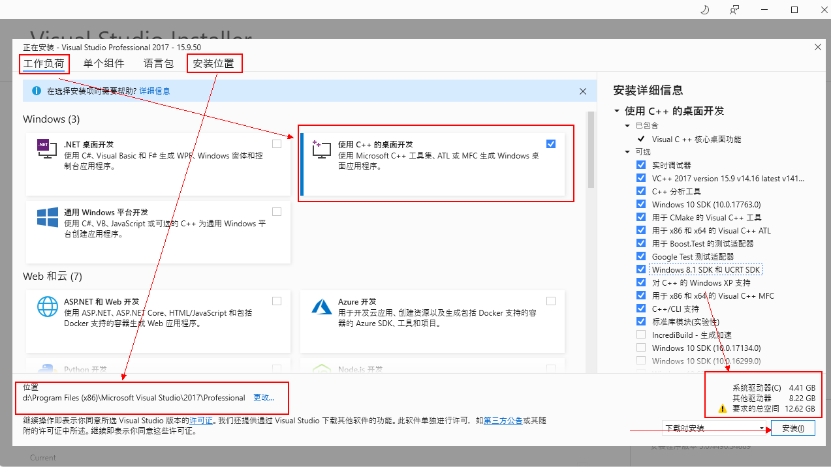Viewport: 831px width, 467px height.
Task: Click the yellow warning icon near total space
Action: point(722,409)
